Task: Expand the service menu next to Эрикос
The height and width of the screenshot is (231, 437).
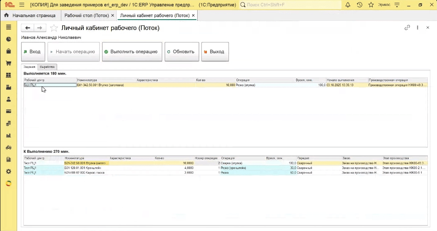Action: tap(397, 5)
